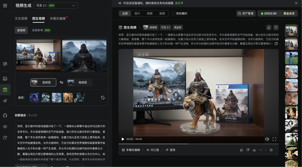The image size is (302, 167).
Task: Click the speaker notification icon
Action: click(x=120, y=3)
